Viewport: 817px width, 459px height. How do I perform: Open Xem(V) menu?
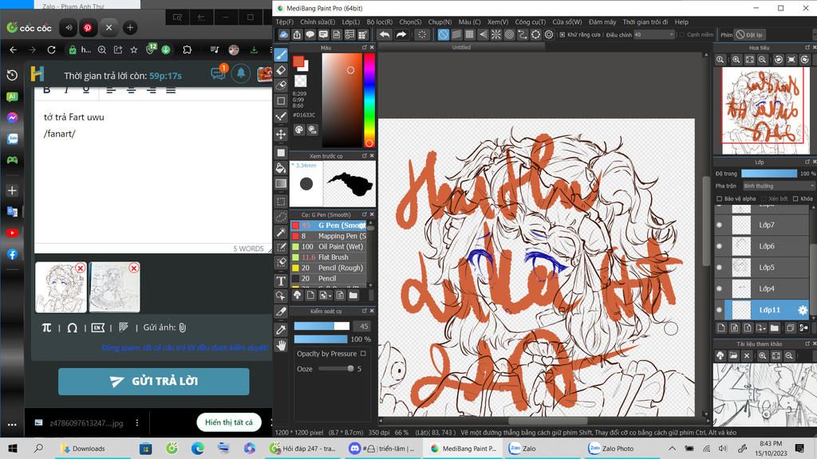(x=498, y=22)
